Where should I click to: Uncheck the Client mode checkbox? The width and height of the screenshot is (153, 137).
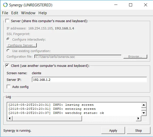tap(7, 66)
